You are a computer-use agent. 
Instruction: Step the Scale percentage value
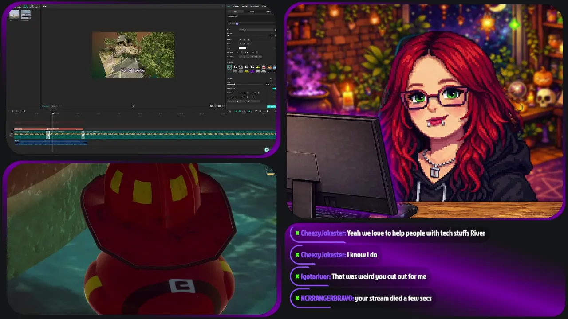pyautogui.click(x=272, y=84)
